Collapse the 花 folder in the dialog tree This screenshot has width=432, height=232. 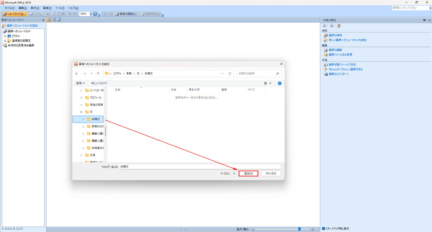[81, 112]
